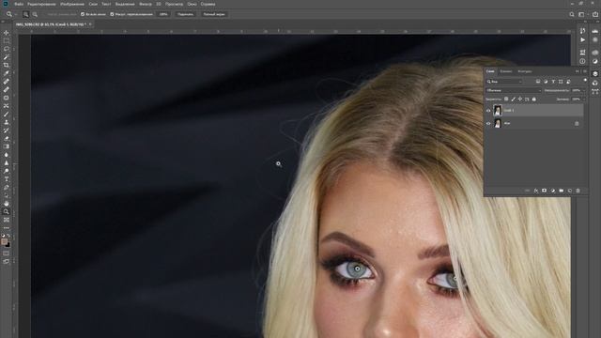The image size is (601, 338).
Task: Switch to the Каналы tab
Action: [x=506, y=71]
